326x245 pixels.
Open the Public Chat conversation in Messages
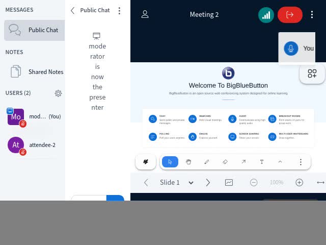tap(35, 30)
